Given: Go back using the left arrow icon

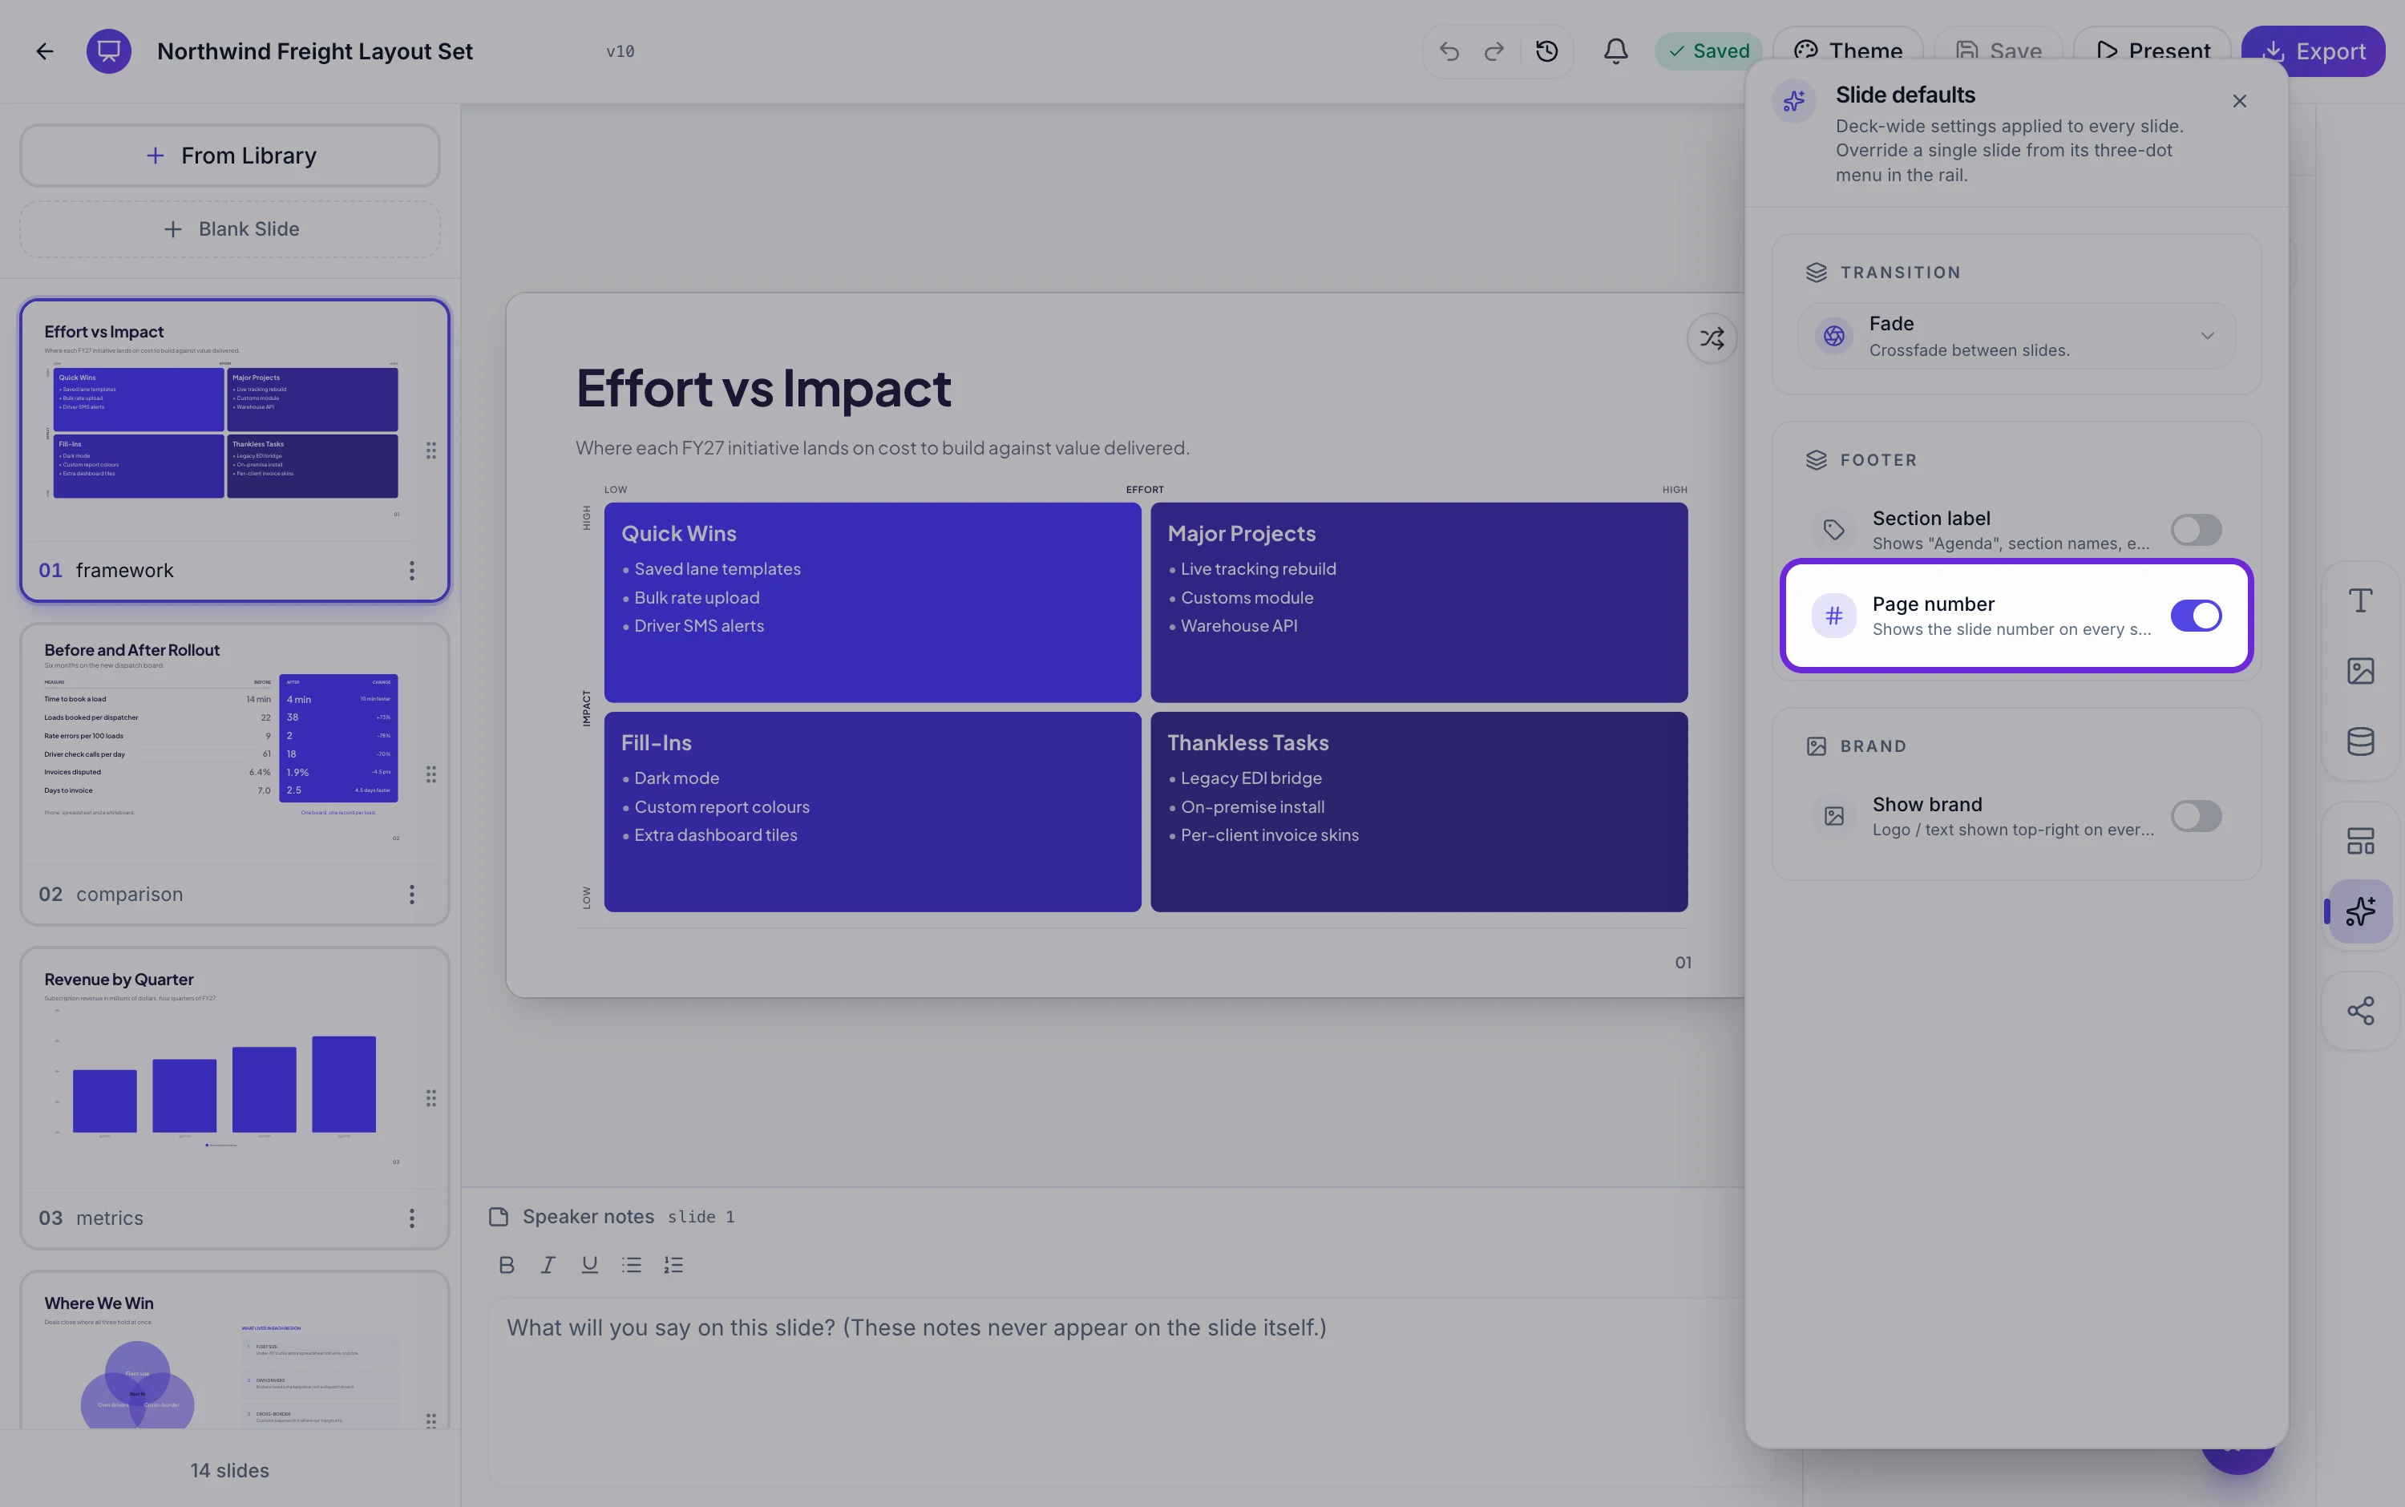Looking at the screenshot, I should [x=45, y=51].
